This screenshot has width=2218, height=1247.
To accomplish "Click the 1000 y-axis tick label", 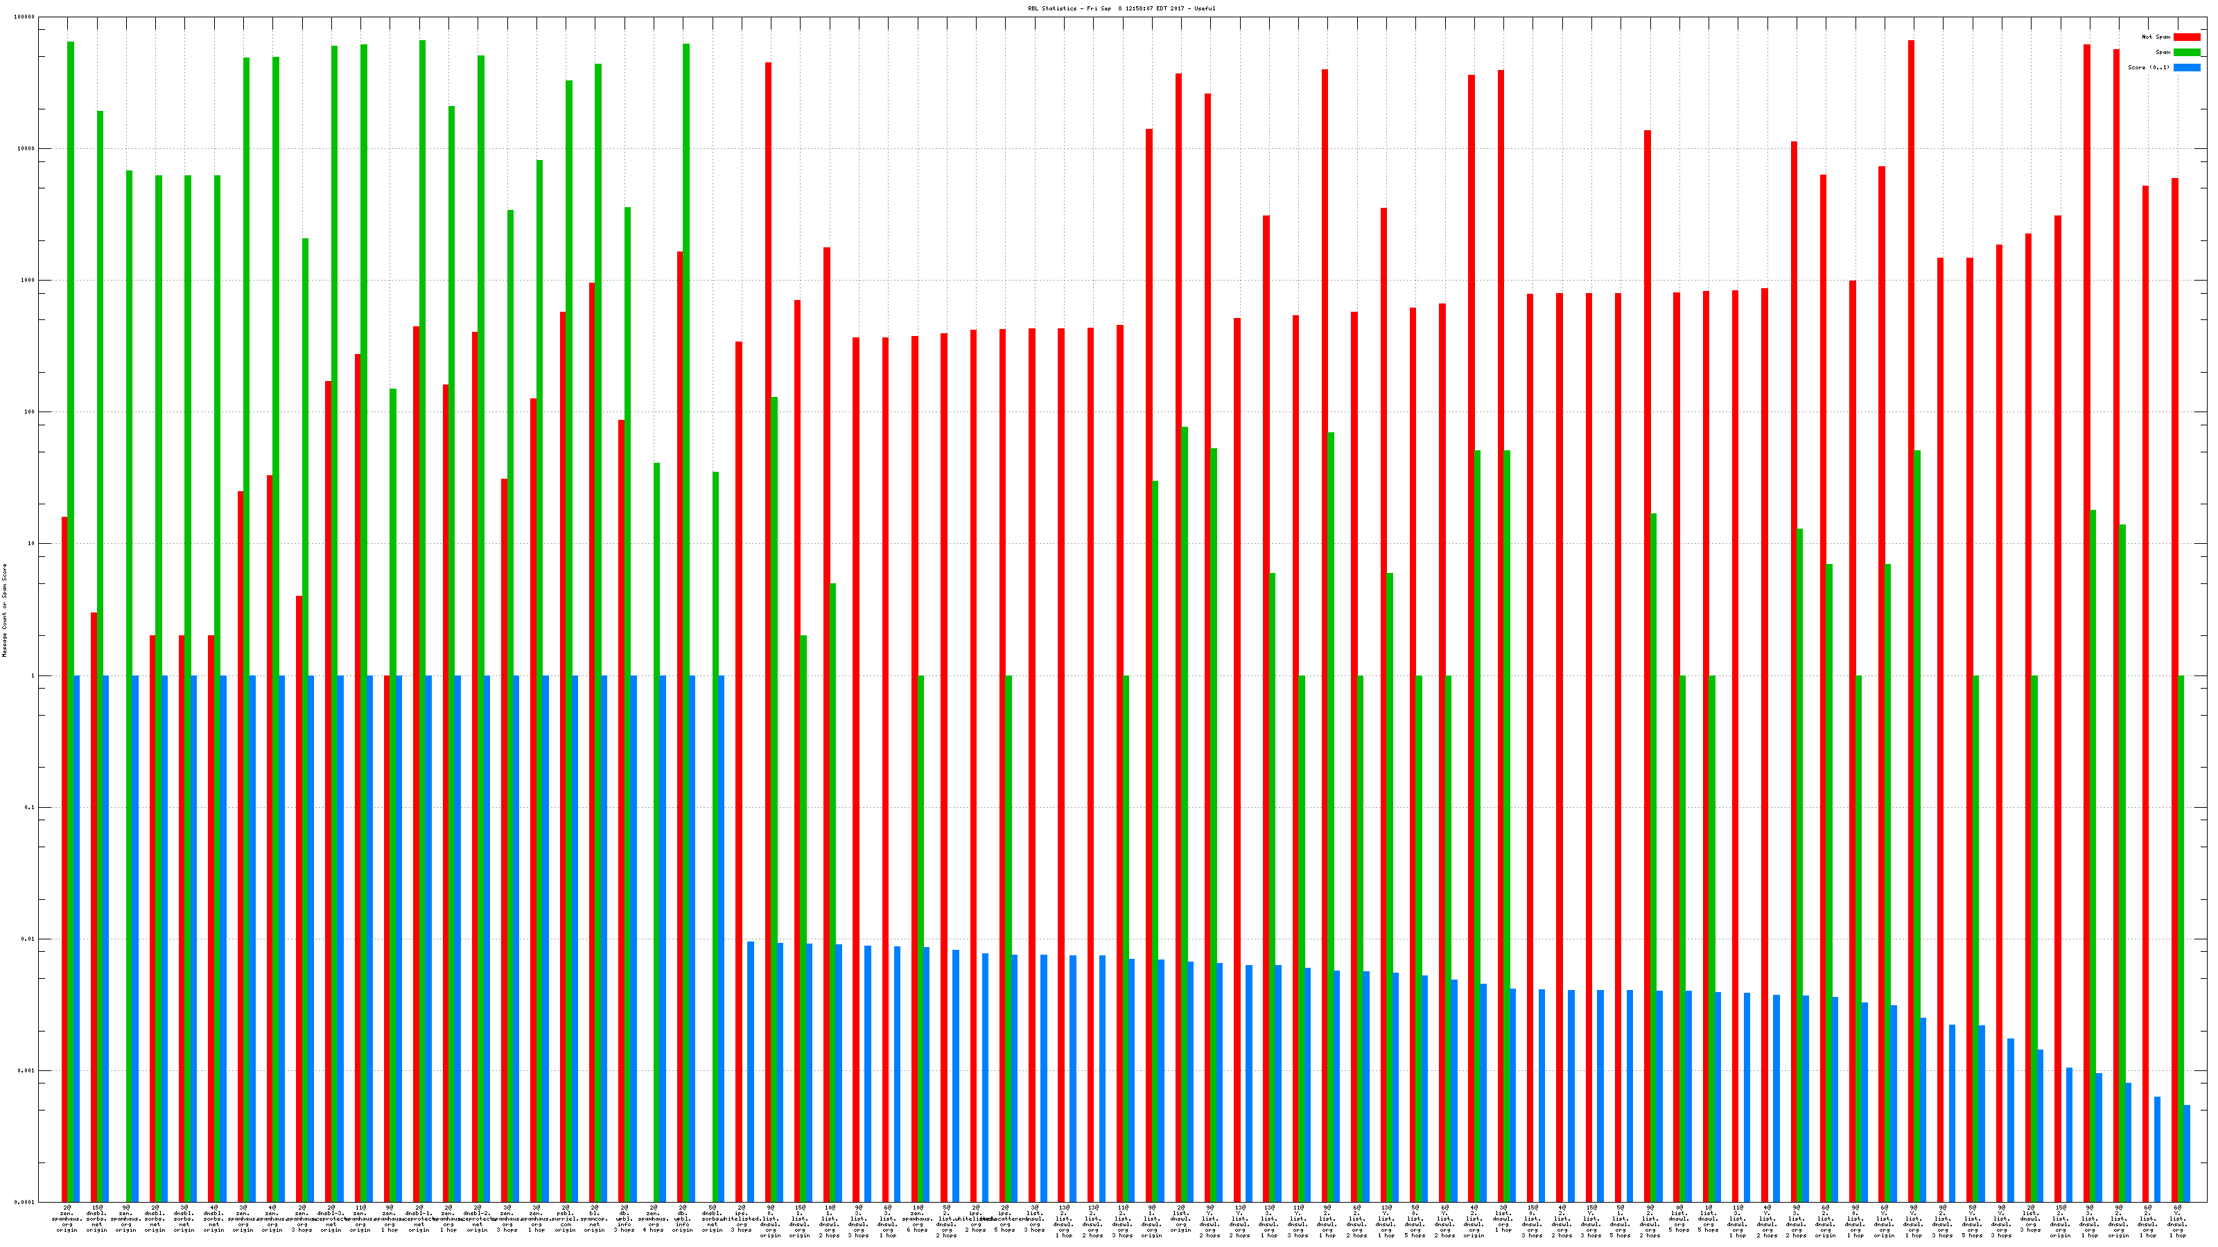I will click(27, 281).
